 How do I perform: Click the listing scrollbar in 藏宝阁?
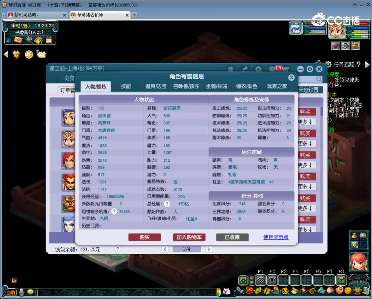[322, 111]
